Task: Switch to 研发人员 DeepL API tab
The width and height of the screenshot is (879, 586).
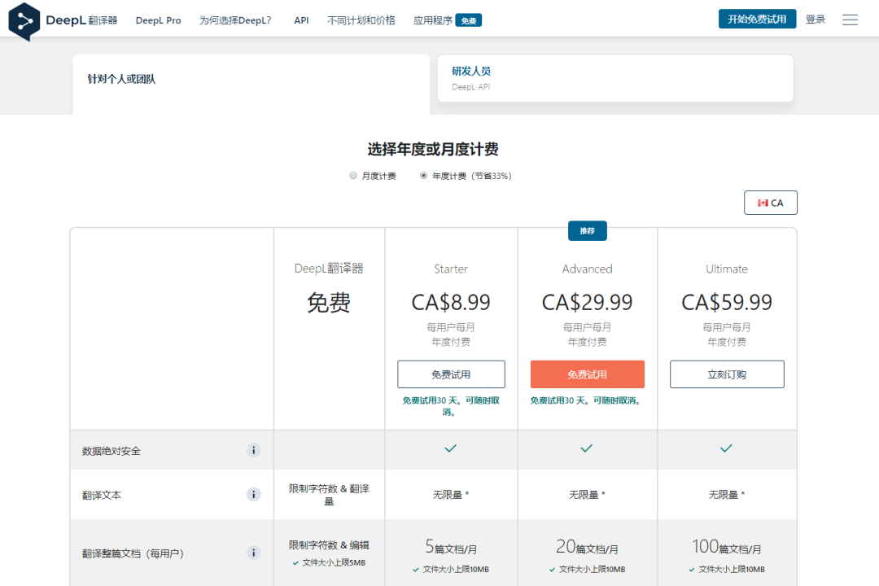Action: 614,78
